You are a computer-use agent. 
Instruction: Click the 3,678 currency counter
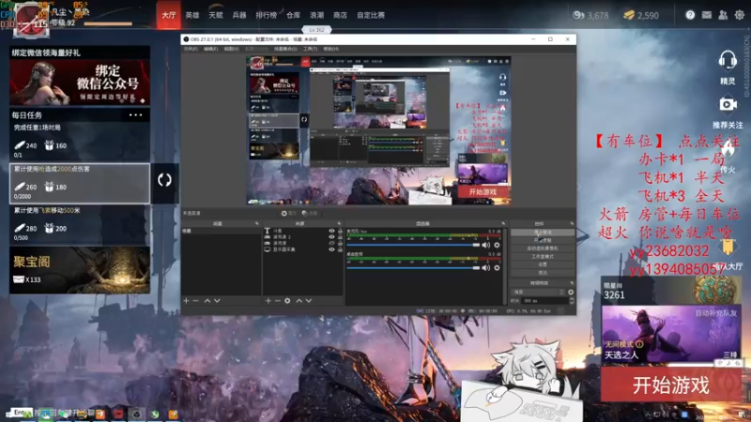590,15
